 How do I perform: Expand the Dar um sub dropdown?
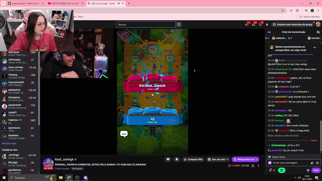[218, 159]
